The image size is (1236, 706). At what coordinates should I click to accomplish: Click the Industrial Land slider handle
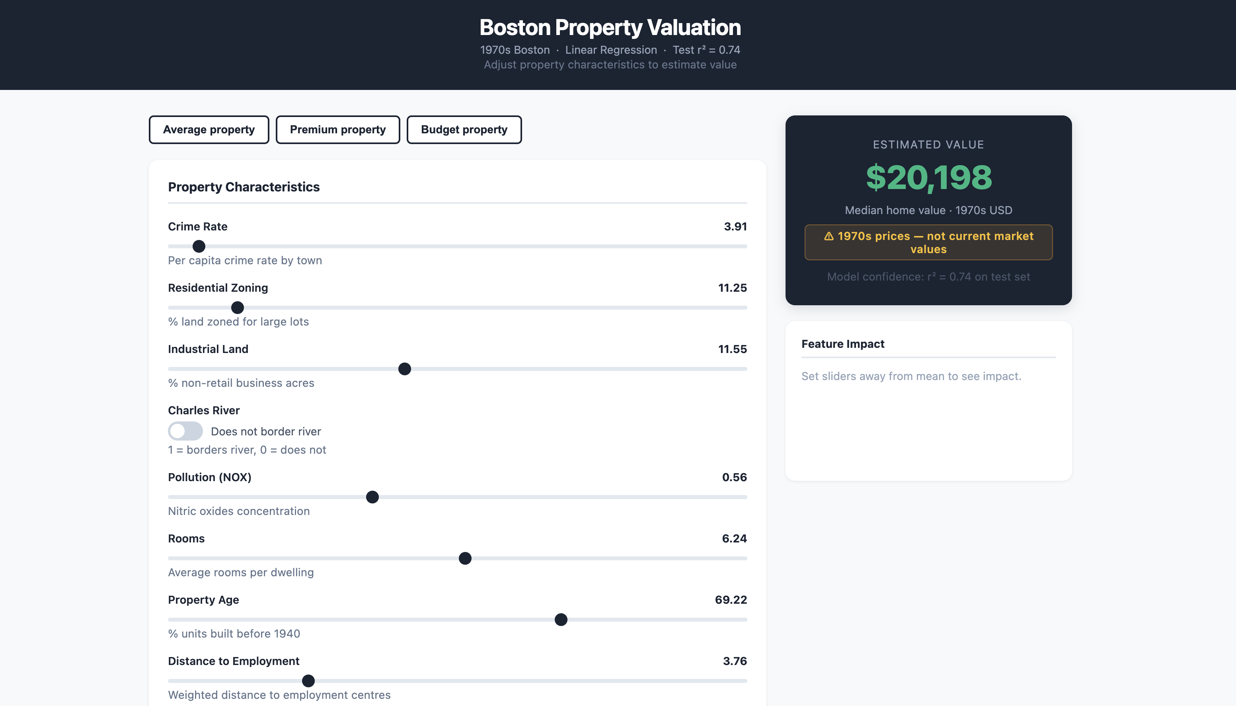405,369
